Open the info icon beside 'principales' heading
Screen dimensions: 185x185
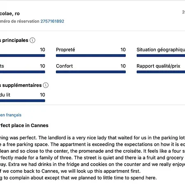(x=32, y=40)
